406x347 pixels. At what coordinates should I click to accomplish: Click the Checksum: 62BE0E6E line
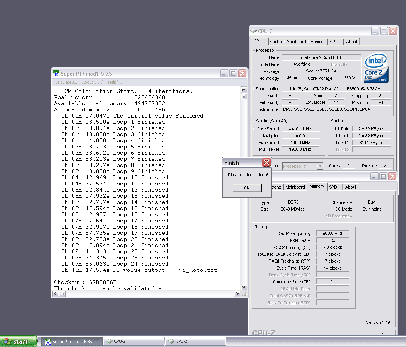tap(85, 282)
